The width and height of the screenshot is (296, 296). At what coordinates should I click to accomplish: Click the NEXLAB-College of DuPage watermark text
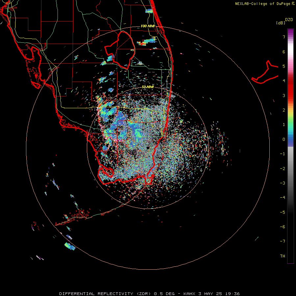coord(264,4)
